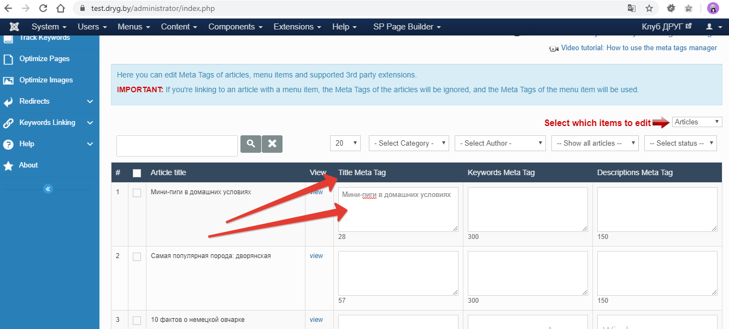Click article title Мини-пиги в домашних условиях

[201, 192]
